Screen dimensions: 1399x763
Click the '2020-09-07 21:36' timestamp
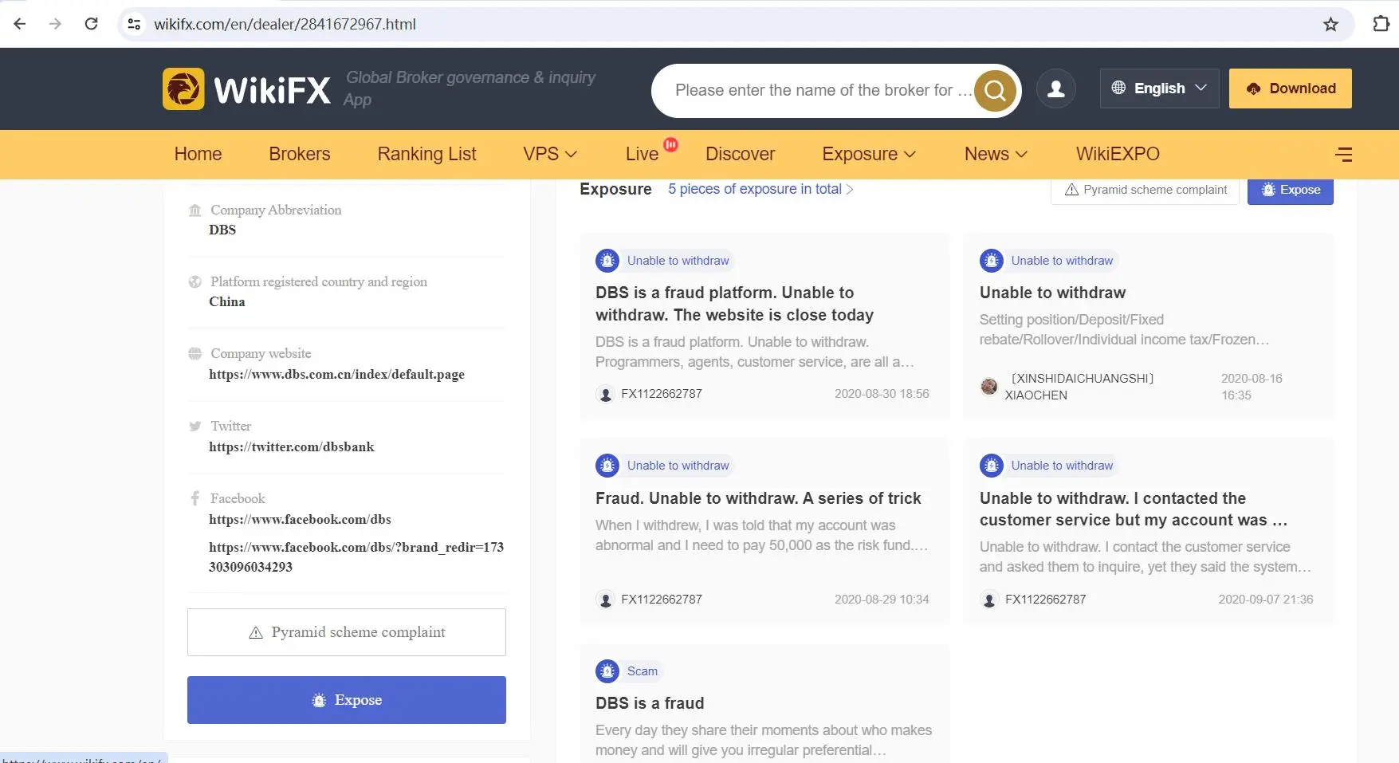point(1266,600)
